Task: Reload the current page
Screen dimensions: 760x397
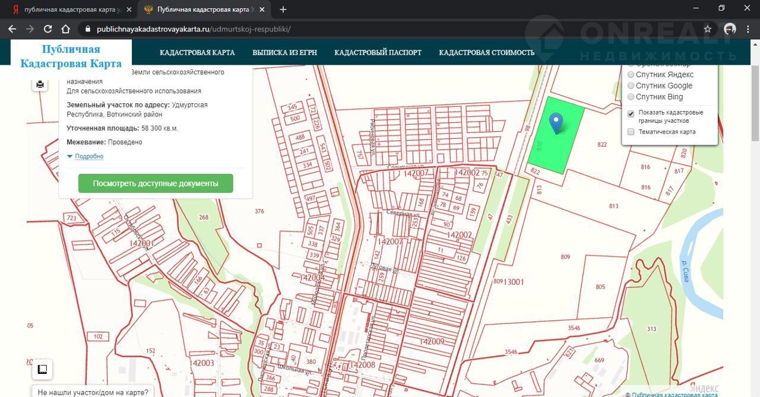Action: [x=48, y=29]
